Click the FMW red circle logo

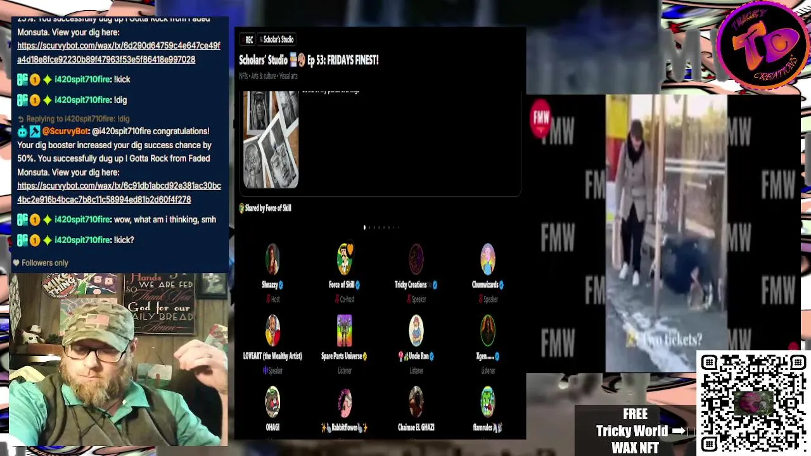[x=540, y=118]
